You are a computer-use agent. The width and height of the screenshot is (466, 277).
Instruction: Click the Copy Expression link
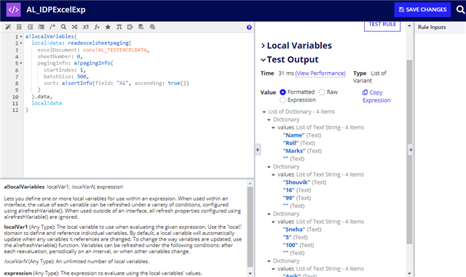click(x=376, y=96)
